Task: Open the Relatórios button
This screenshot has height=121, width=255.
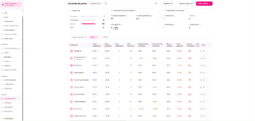Action: click(x=168, y=4)
